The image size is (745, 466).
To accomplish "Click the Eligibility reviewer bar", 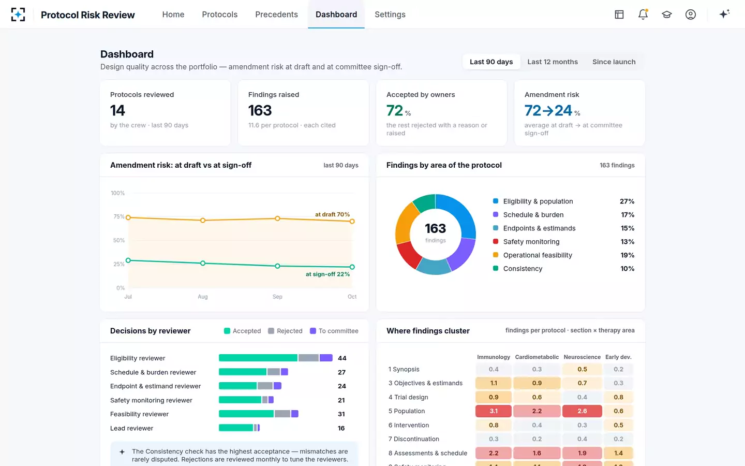I will tap(276, 358).
